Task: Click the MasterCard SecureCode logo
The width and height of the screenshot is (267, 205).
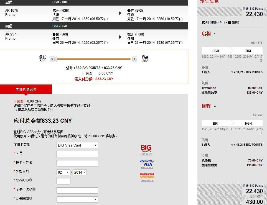Action: pos(147,176)
